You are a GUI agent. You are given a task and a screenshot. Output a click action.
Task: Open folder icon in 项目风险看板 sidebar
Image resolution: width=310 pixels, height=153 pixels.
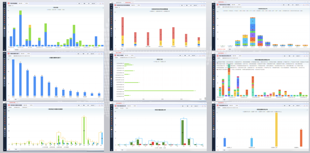point(4,6)
